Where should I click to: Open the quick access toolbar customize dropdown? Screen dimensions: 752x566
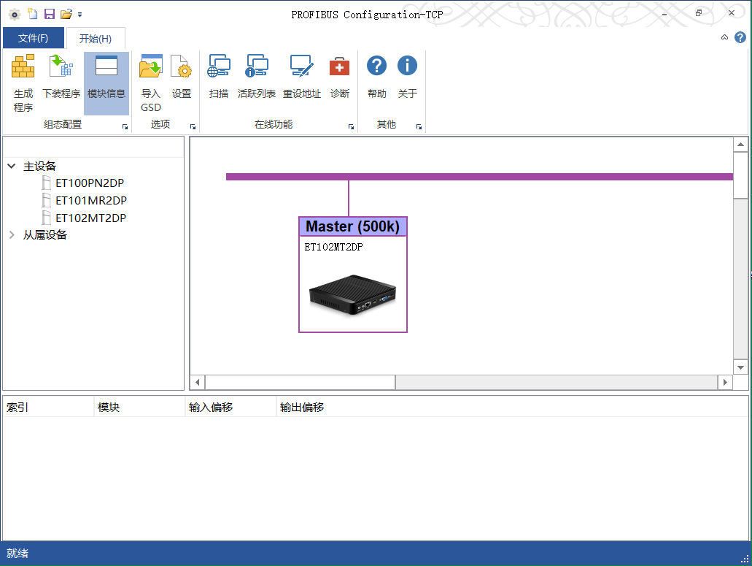pos(80,15)
